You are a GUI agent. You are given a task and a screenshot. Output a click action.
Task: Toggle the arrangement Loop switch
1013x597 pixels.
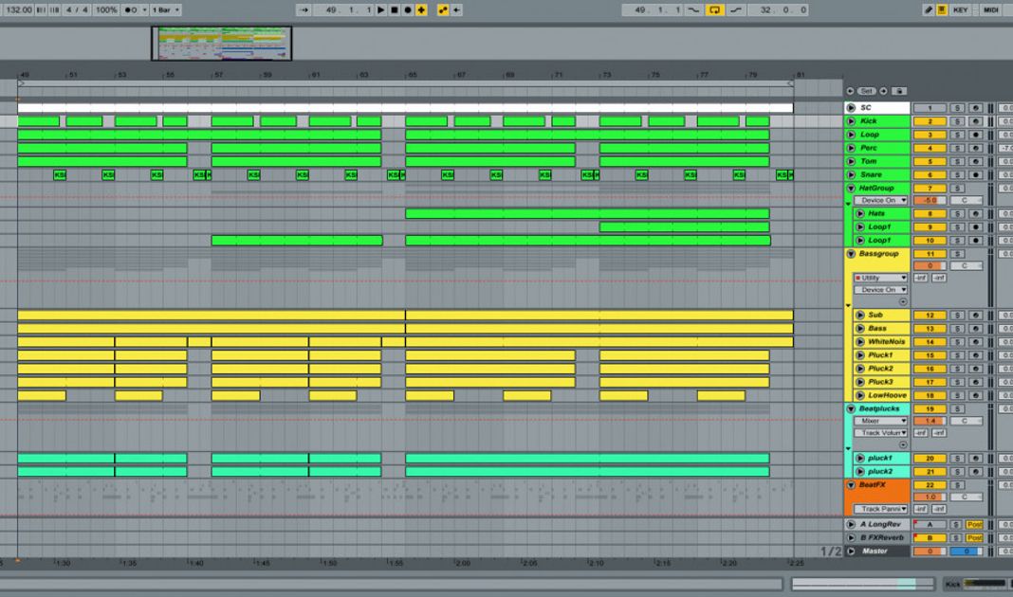pos(715,9)
